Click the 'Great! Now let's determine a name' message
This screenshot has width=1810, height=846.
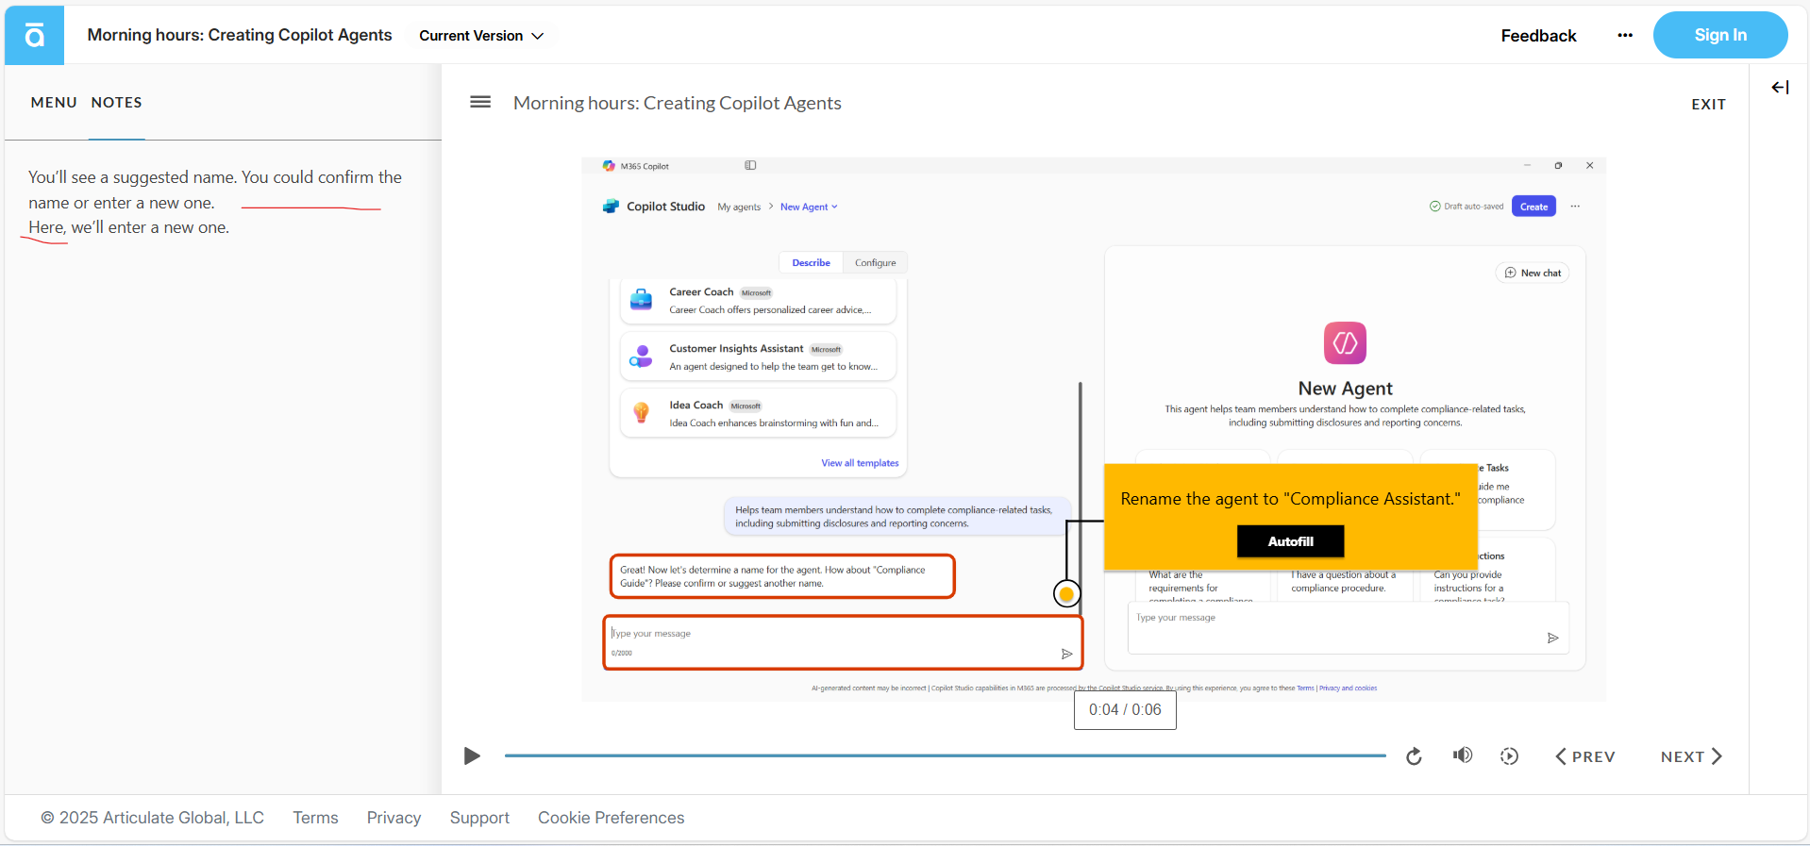(x=782, y=576)
